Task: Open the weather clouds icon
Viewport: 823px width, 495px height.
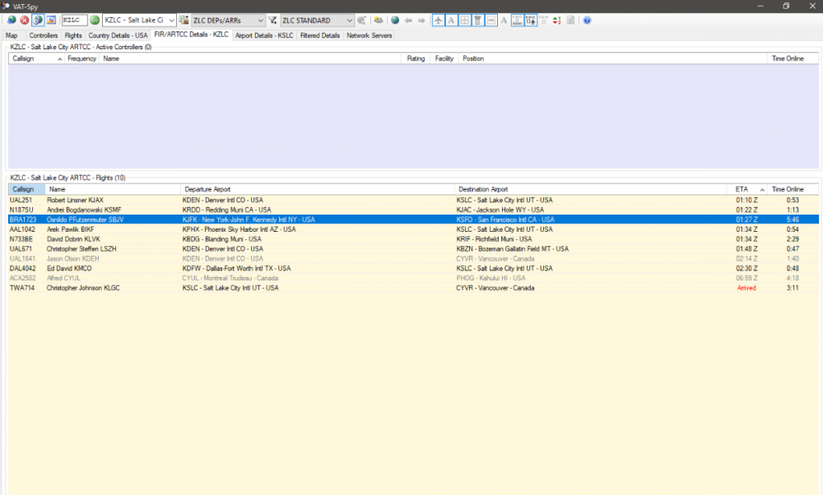Action: click(378, 20)
